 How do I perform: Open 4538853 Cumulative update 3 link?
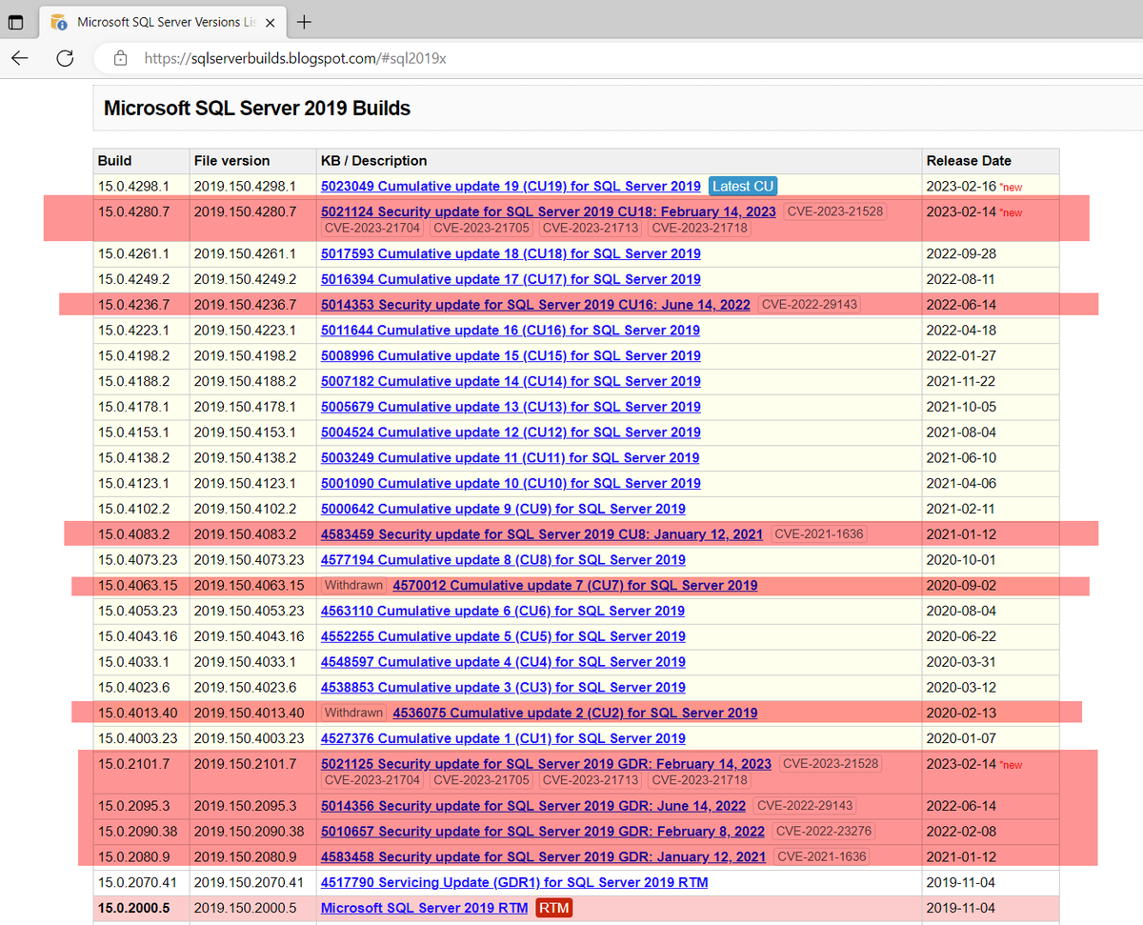click(x=503, y=688)
